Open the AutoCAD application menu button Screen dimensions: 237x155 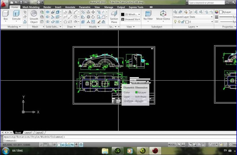[x=4, y=4]
